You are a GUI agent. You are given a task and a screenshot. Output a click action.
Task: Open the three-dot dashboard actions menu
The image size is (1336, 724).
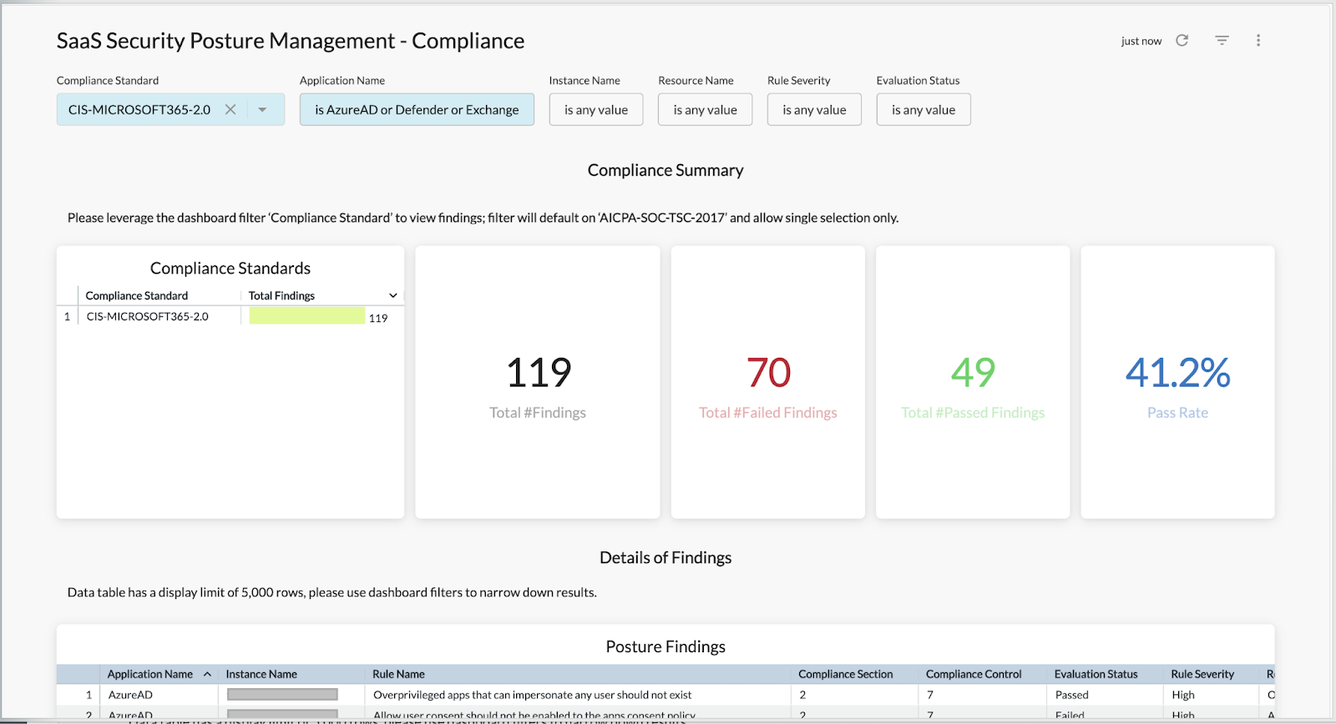pyautogui.click(x=1258, y=40)
